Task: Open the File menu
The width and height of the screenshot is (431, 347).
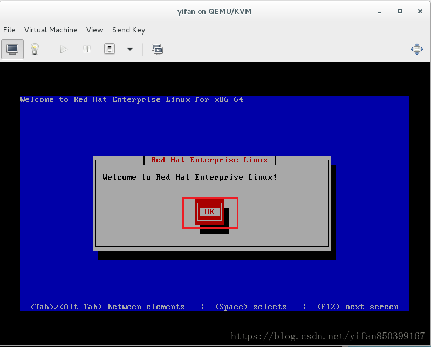Action: click(x=9, y=30)
